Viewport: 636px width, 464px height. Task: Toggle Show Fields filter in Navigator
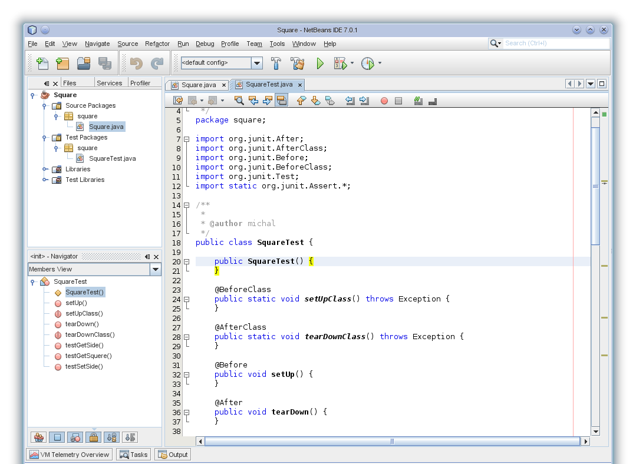click(57, 438)
